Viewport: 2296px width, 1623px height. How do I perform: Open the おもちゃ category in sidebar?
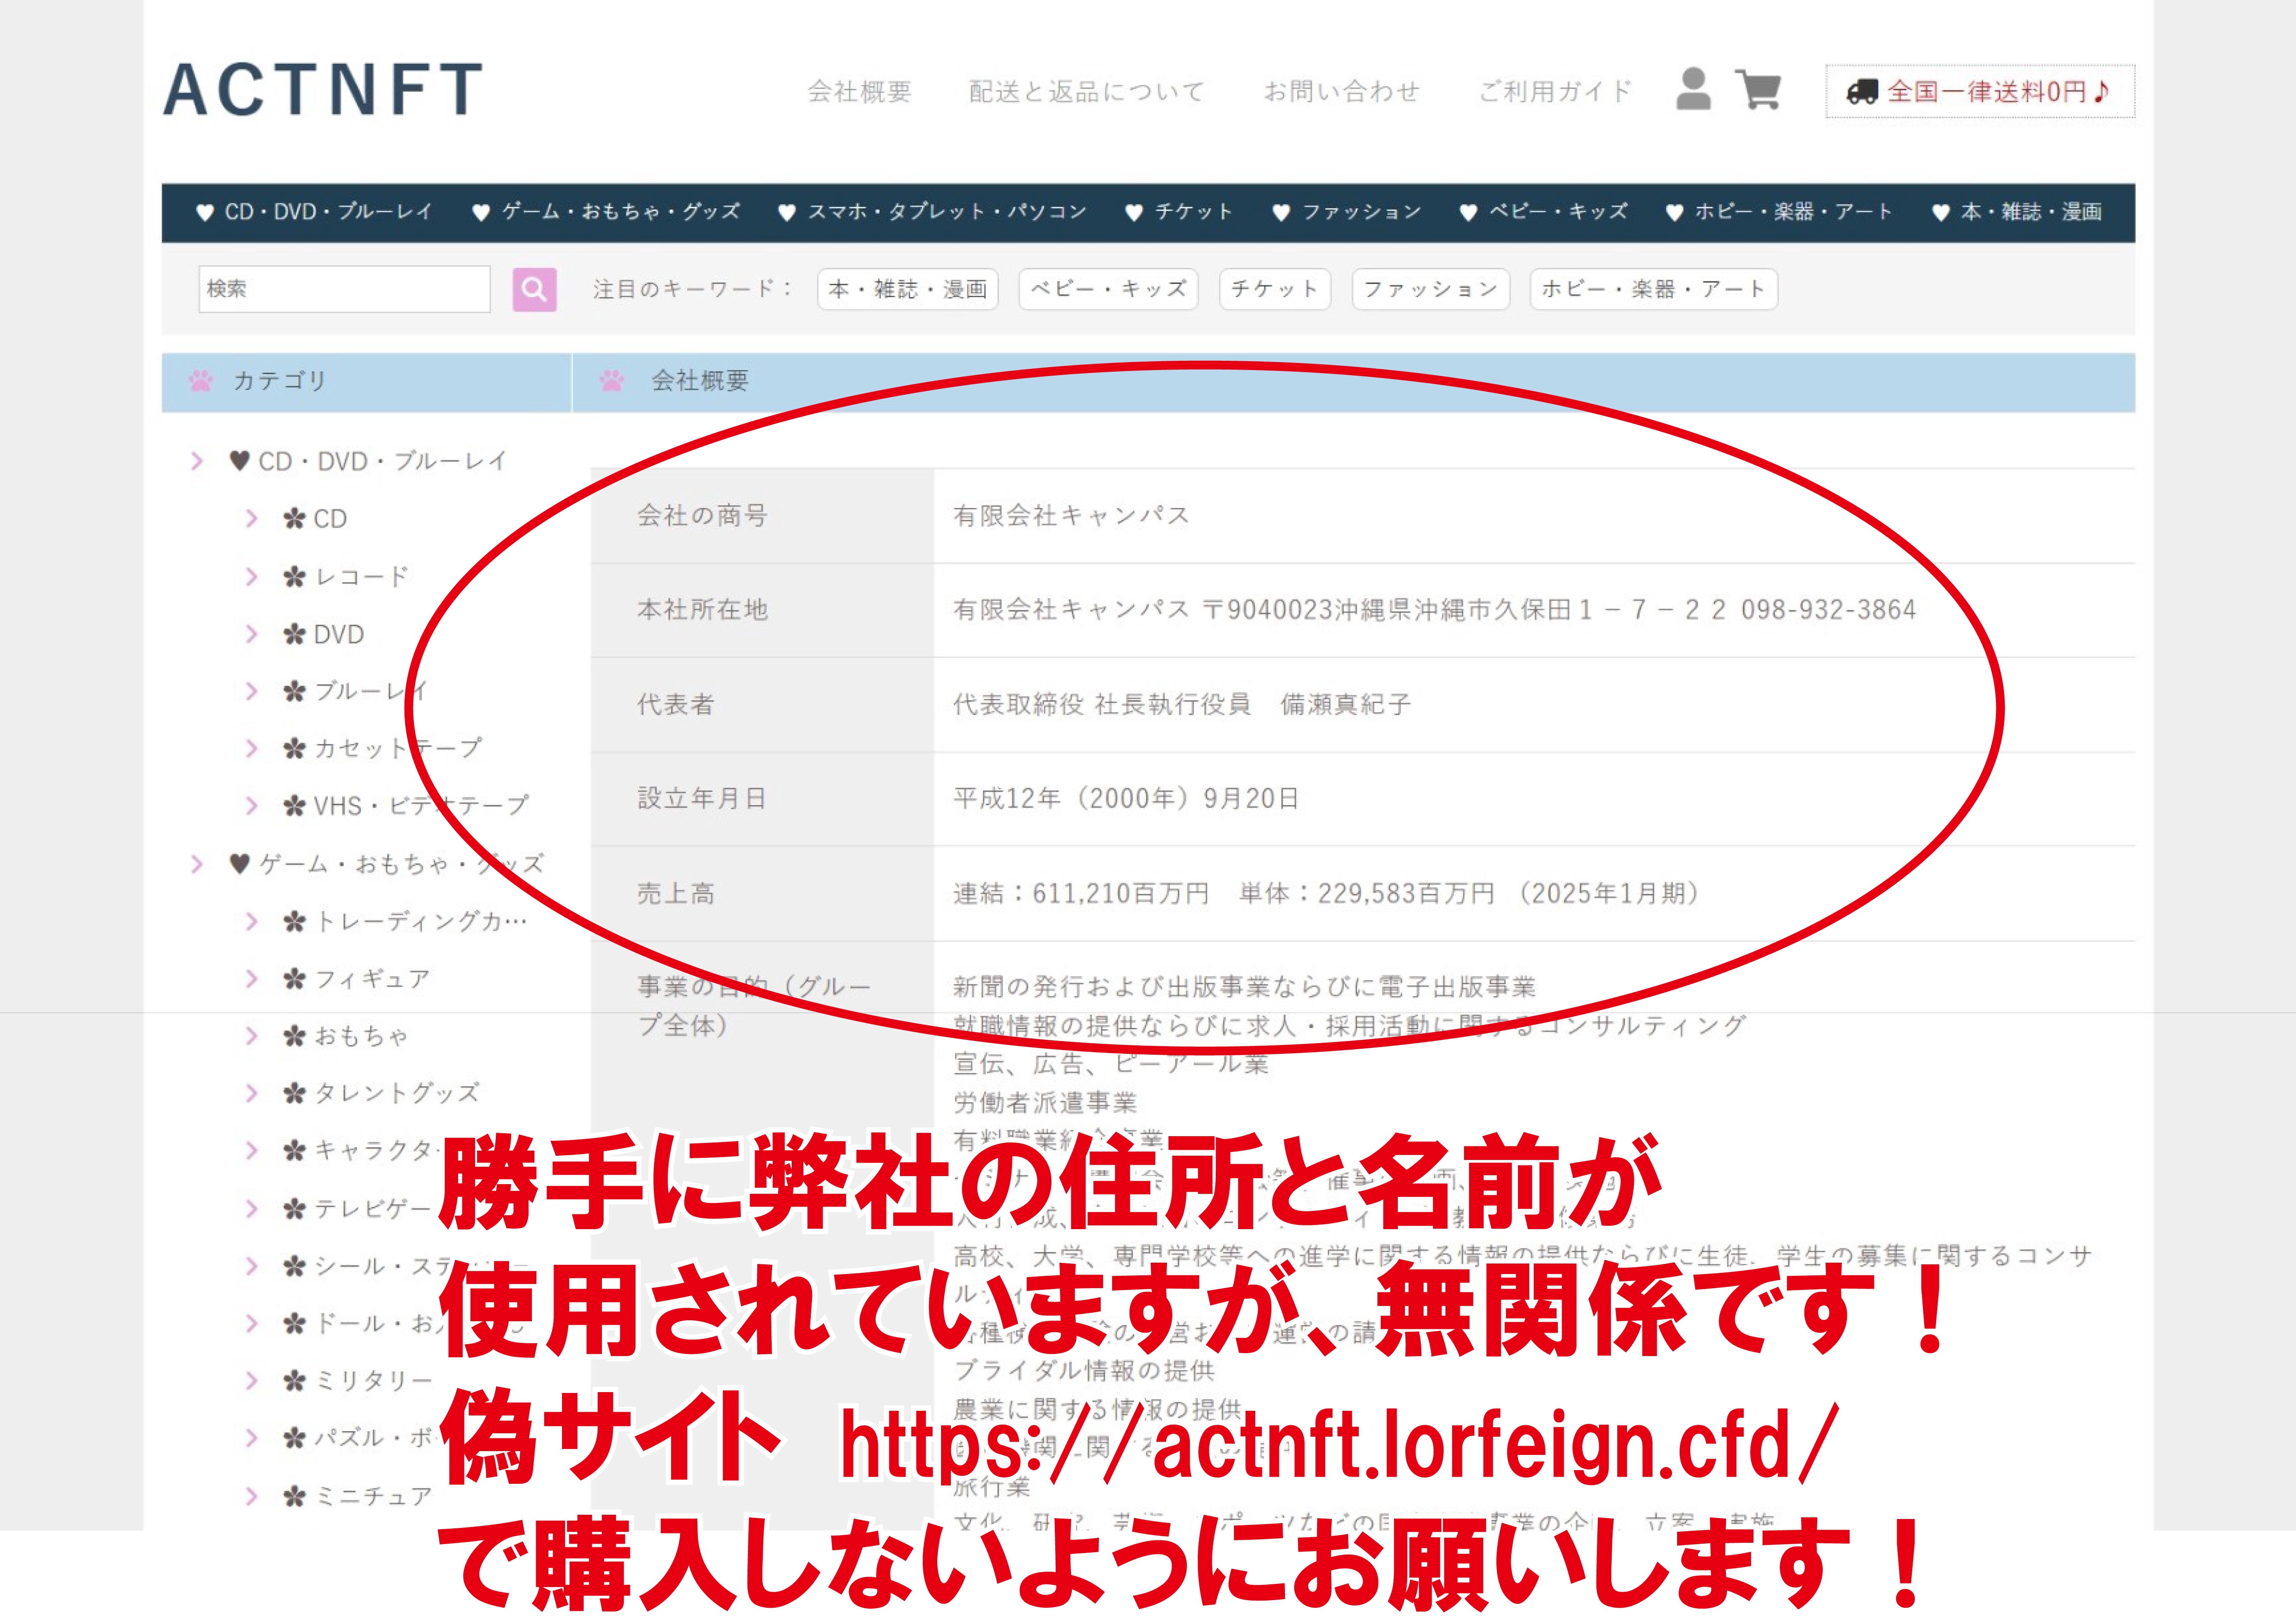coord(361,1036)
